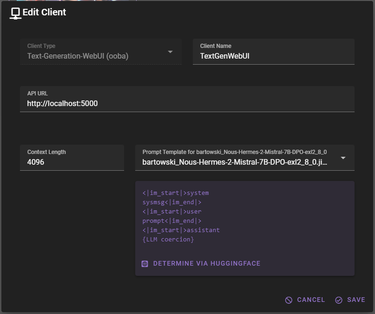Click the "Context Length" field label
Screen dimensions: 375x314
click(46, 152)
